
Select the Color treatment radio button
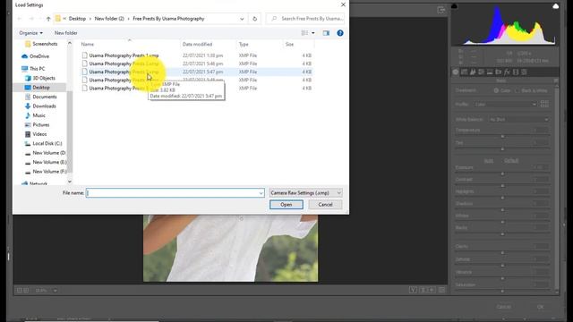[496, 90]
